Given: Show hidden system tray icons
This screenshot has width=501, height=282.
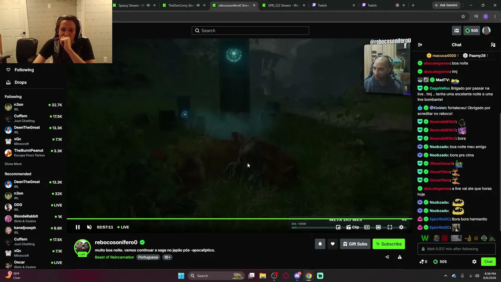Looking at the screenshot, I should (445, 276).
